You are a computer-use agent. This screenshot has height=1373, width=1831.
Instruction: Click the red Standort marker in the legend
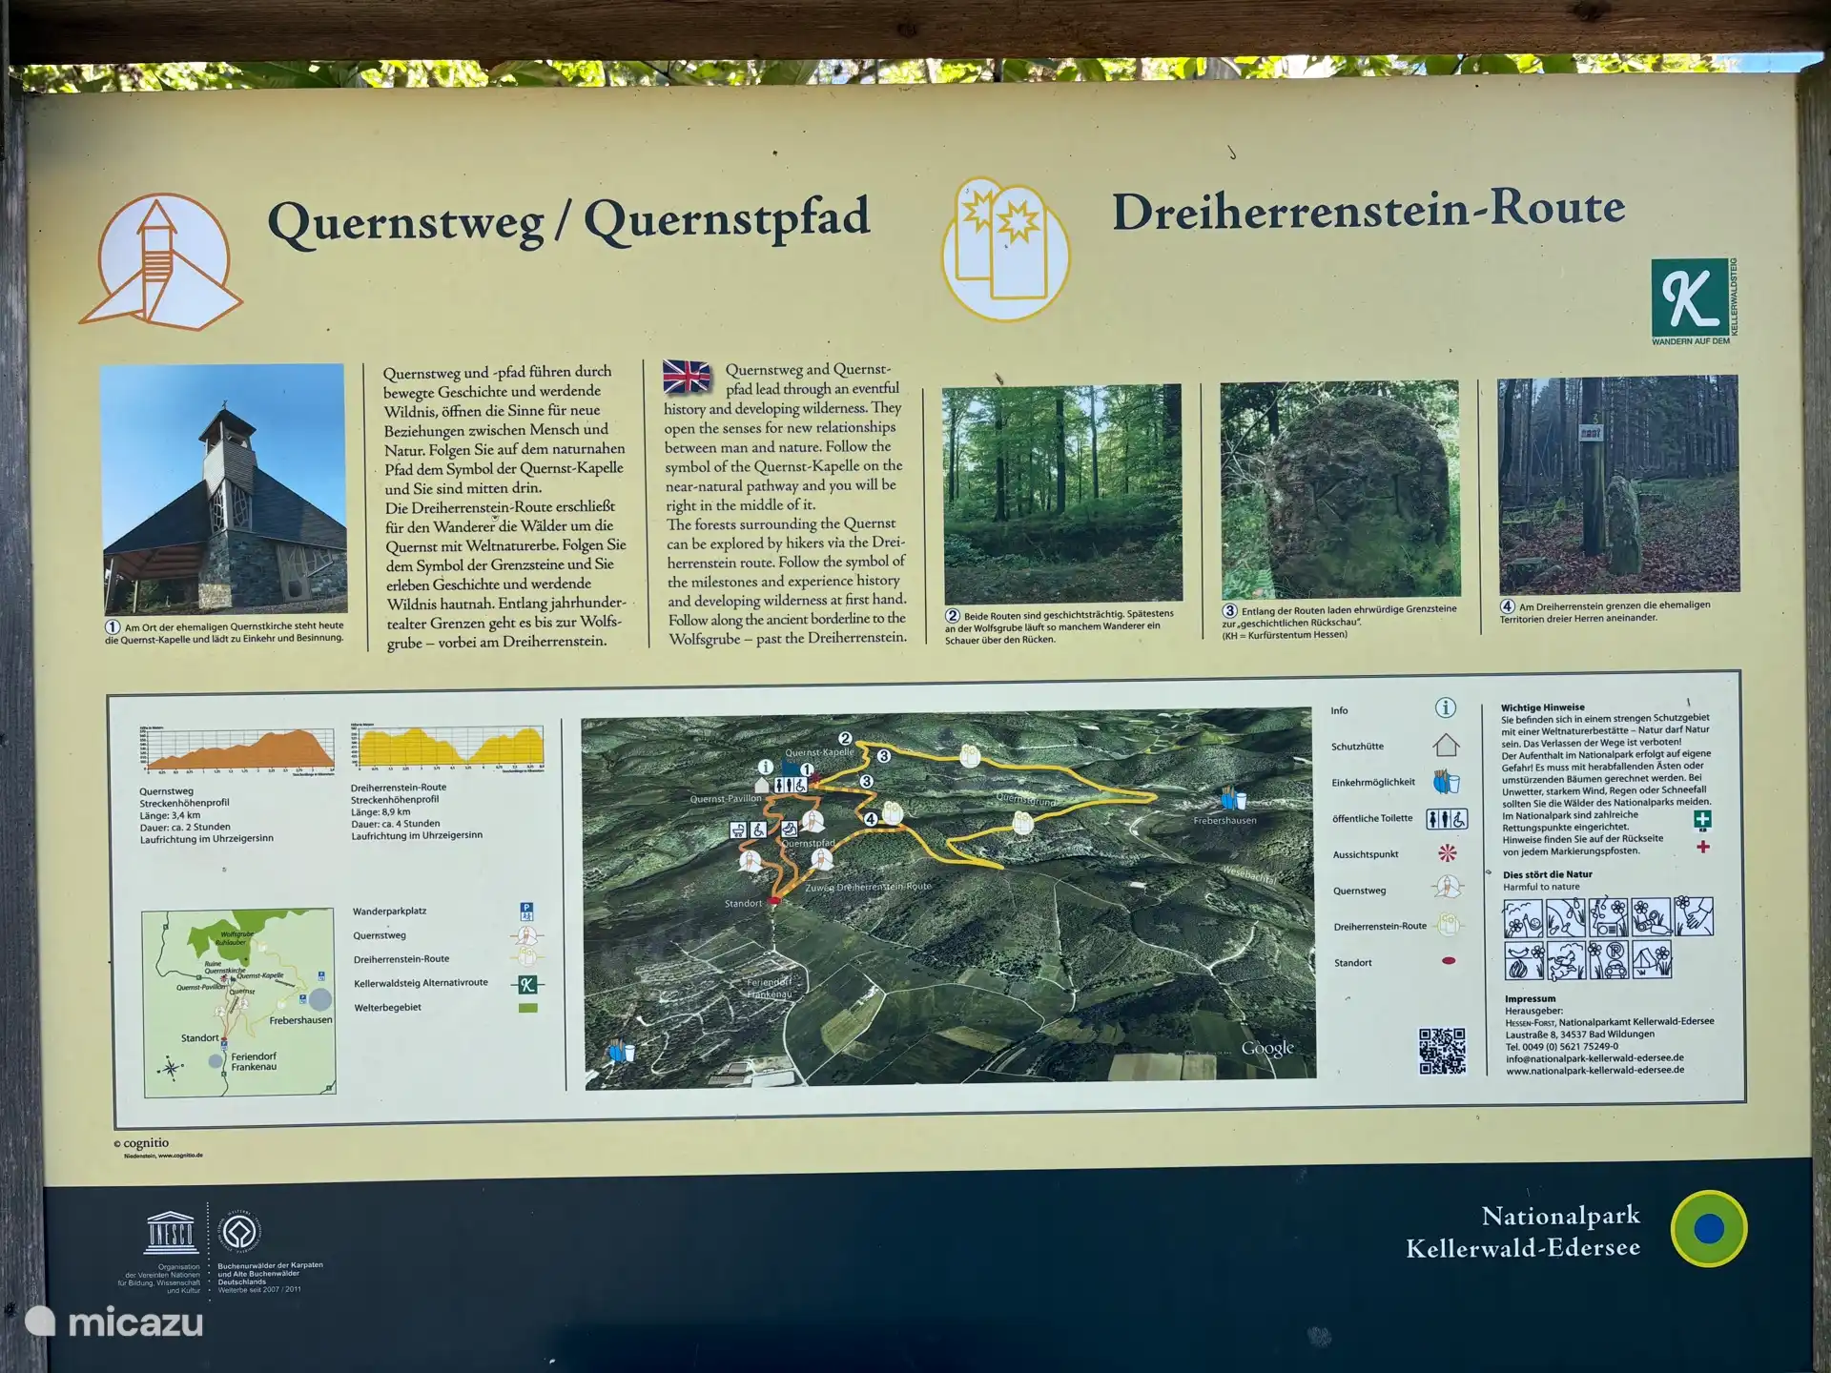tap(1449, 961)
